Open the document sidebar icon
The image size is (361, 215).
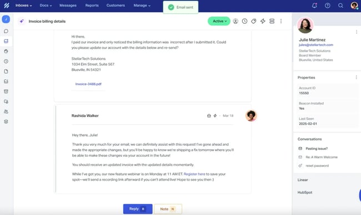[6, 71]
